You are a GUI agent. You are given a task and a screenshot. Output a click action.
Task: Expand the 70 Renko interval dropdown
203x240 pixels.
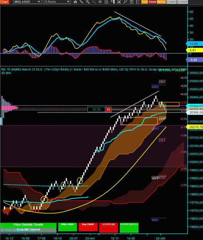56,2
